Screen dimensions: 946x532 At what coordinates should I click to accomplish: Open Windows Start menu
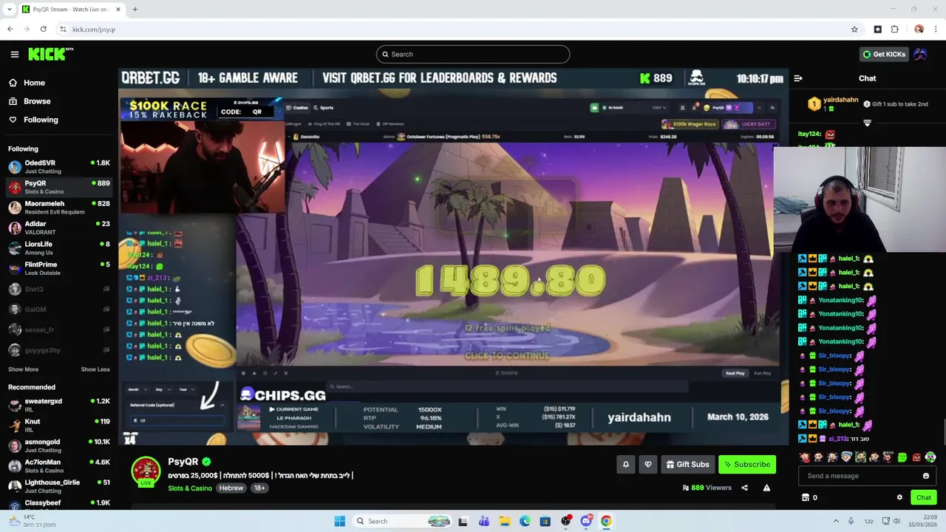[339, 521]
